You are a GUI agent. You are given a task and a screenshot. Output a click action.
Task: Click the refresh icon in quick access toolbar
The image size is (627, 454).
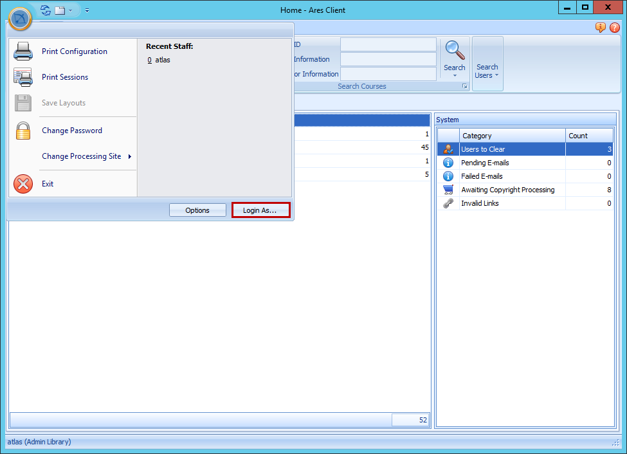point(44,10)
